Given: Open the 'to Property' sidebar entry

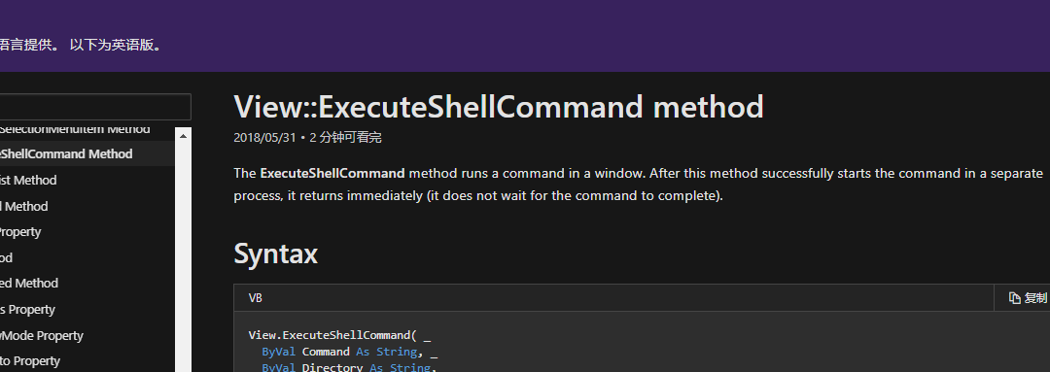Looking at the screenshot, I should click(x=30, y=360).
